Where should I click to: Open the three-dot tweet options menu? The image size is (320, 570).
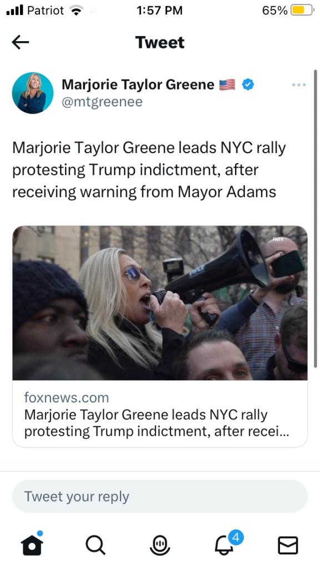pos(298,85)
